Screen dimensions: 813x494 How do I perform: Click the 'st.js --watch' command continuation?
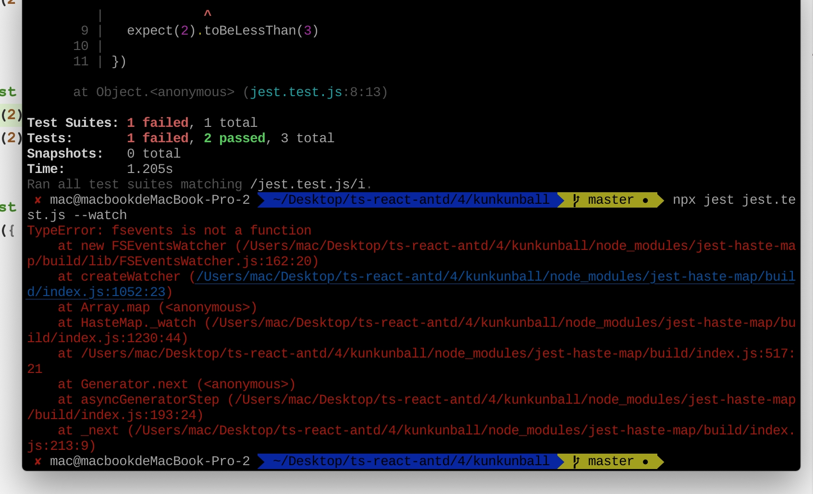77,215
